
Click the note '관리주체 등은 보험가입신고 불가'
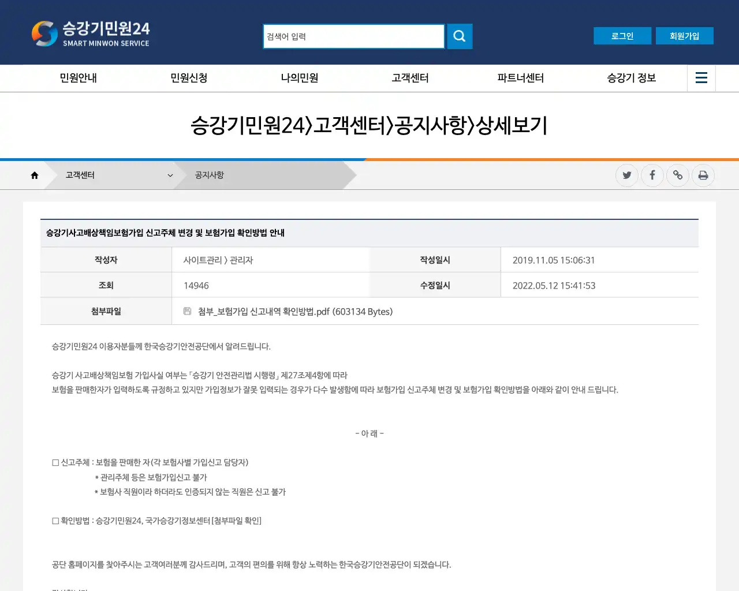pyautogui.click(x=151, y=478)
